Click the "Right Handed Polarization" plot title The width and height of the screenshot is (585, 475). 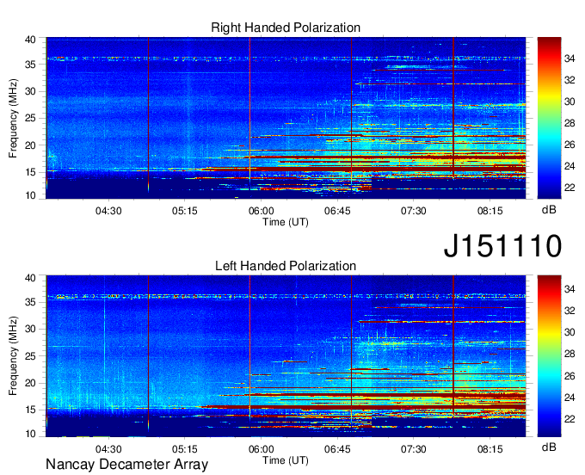[x=286, y=28]
